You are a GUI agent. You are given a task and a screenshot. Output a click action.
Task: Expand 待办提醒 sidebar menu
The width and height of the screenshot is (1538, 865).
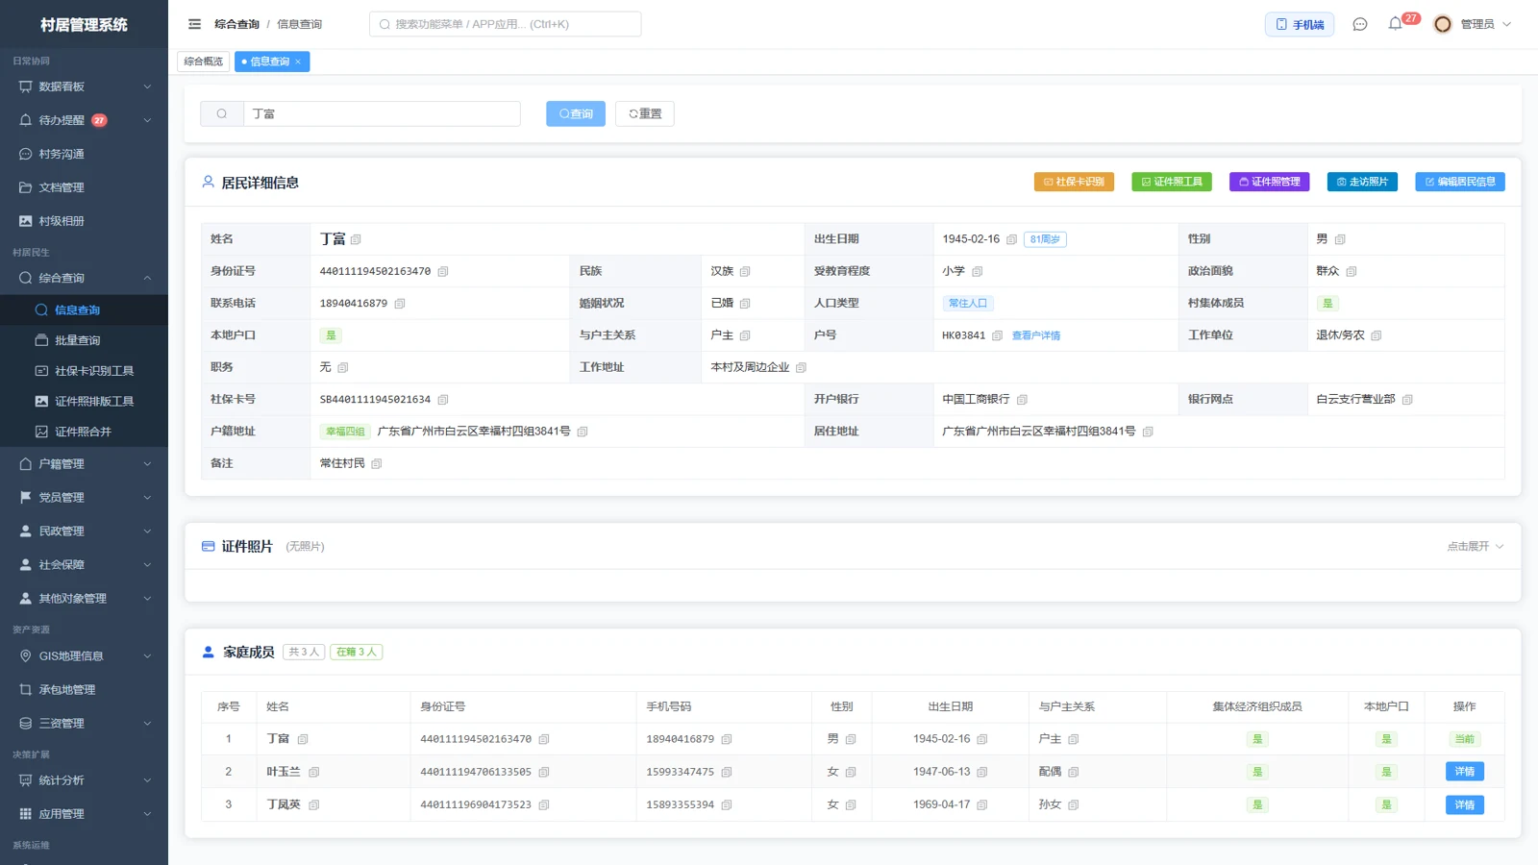coord(84,120)
